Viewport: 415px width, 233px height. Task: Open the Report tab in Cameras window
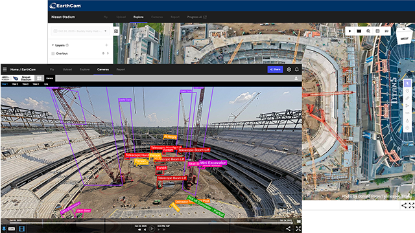click(121, 69)
